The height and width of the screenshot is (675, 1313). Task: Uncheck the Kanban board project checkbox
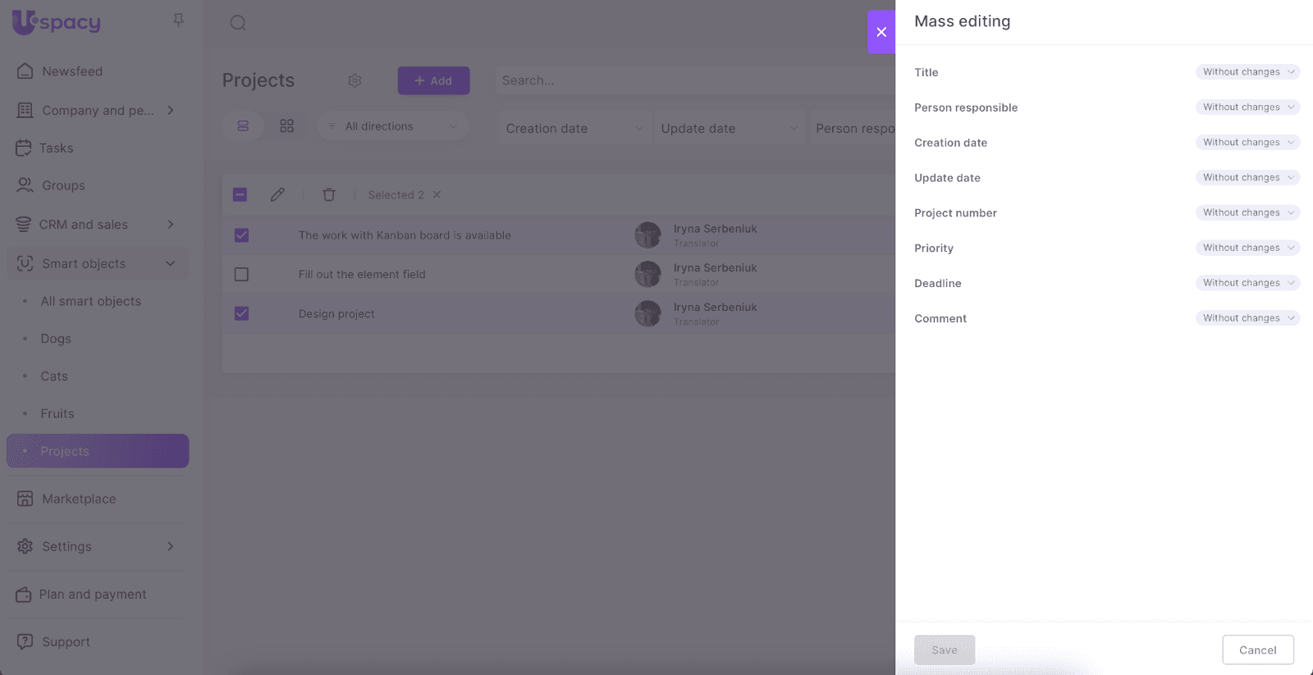click(x=241, y=235)
